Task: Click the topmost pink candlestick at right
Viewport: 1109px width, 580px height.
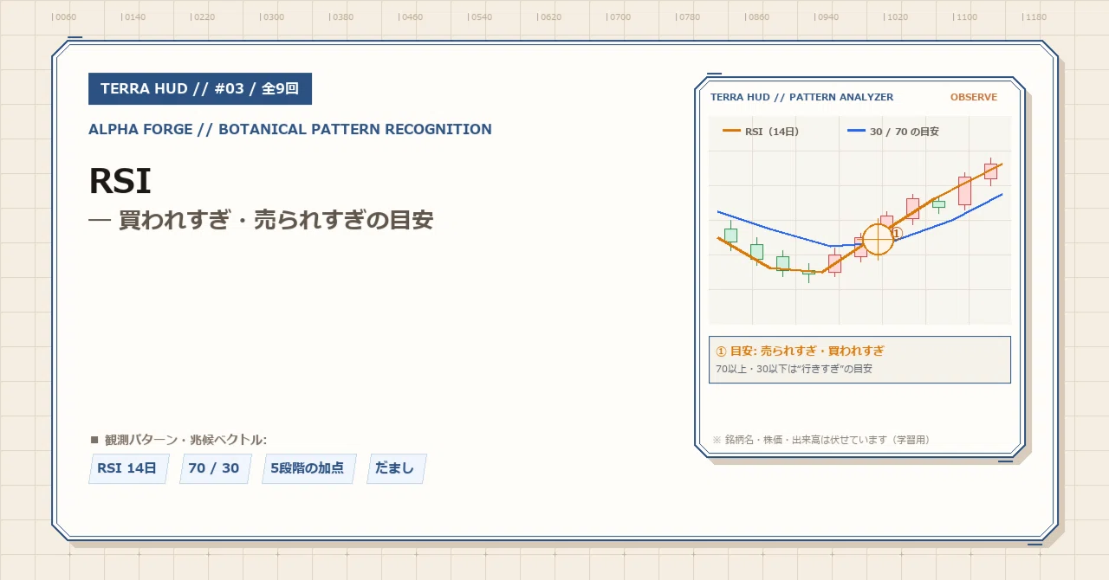Action: pos(990,171)
